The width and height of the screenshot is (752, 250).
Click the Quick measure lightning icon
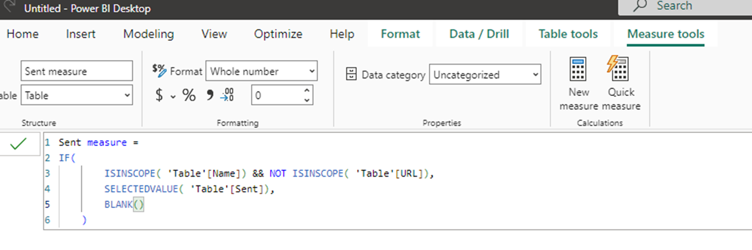(618, 69)
